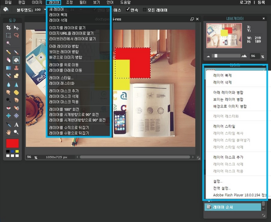The height and width of the screenshot is (222, 271).
Task: Click the 로그인 link
Action: coord(245,3)
